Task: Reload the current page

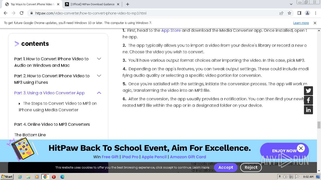Action: pos(22,13)
